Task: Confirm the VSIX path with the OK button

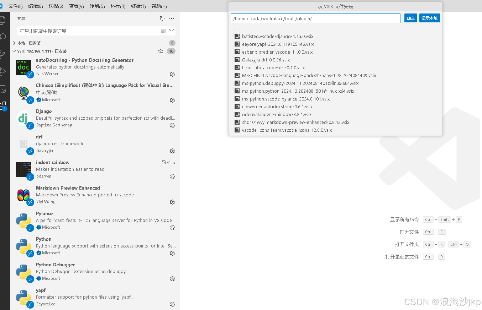Action: [411, 18]
